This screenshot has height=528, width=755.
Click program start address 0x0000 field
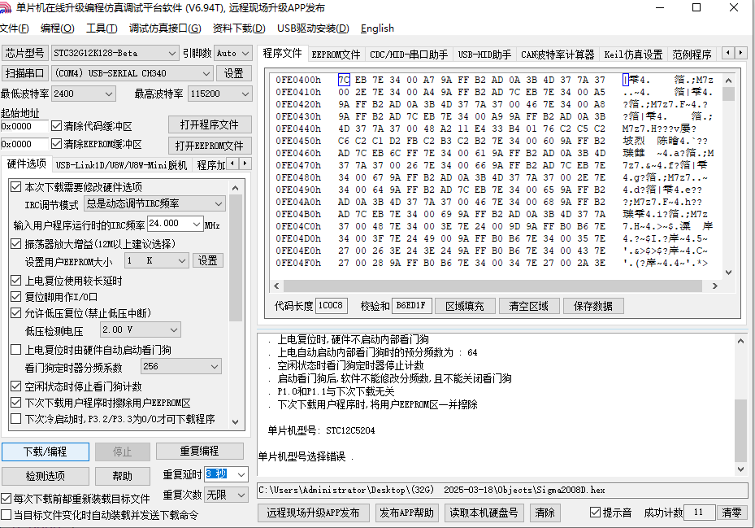pyautogui.click(x=24, y=126)
